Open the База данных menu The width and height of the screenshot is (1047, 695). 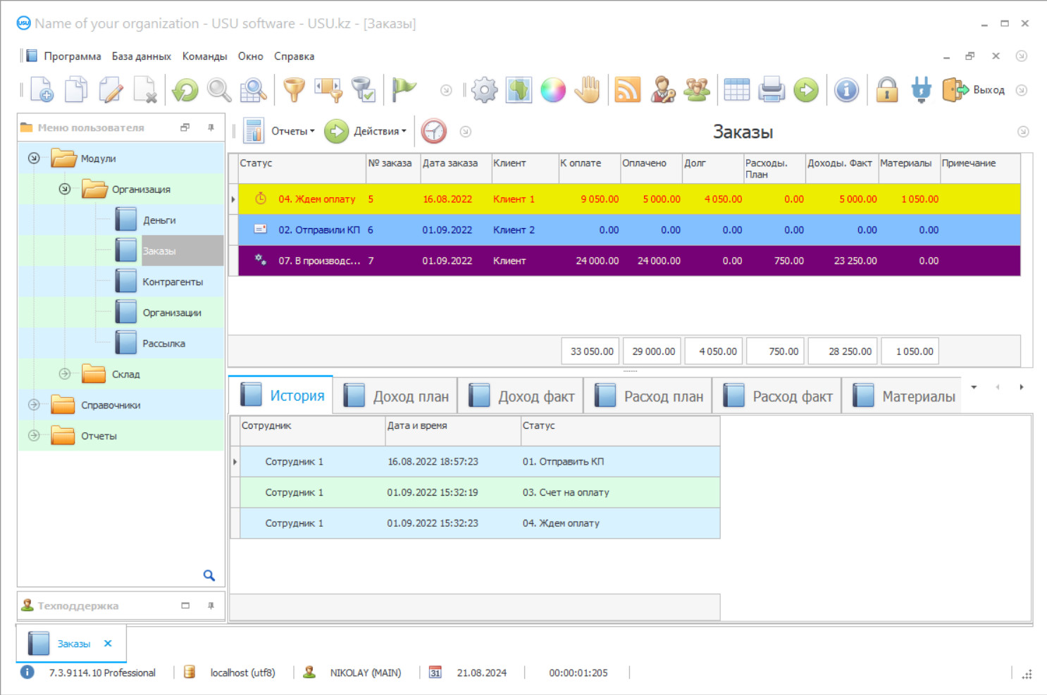click(141, 56)
